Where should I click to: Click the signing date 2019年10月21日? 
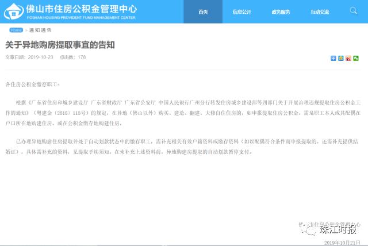342,243
